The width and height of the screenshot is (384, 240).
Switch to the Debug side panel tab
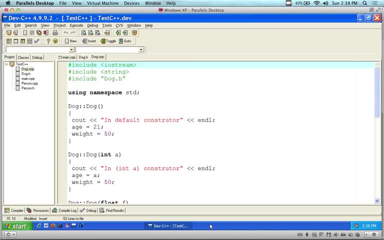coord(37,57)
